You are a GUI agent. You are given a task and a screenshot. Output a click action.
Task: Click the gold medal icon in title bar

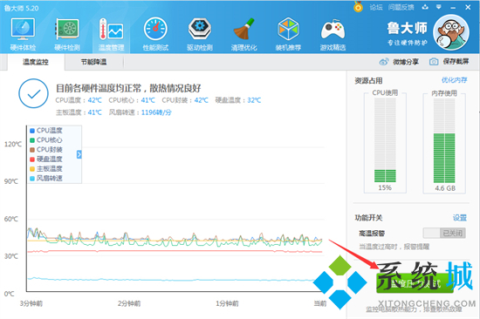358,7
